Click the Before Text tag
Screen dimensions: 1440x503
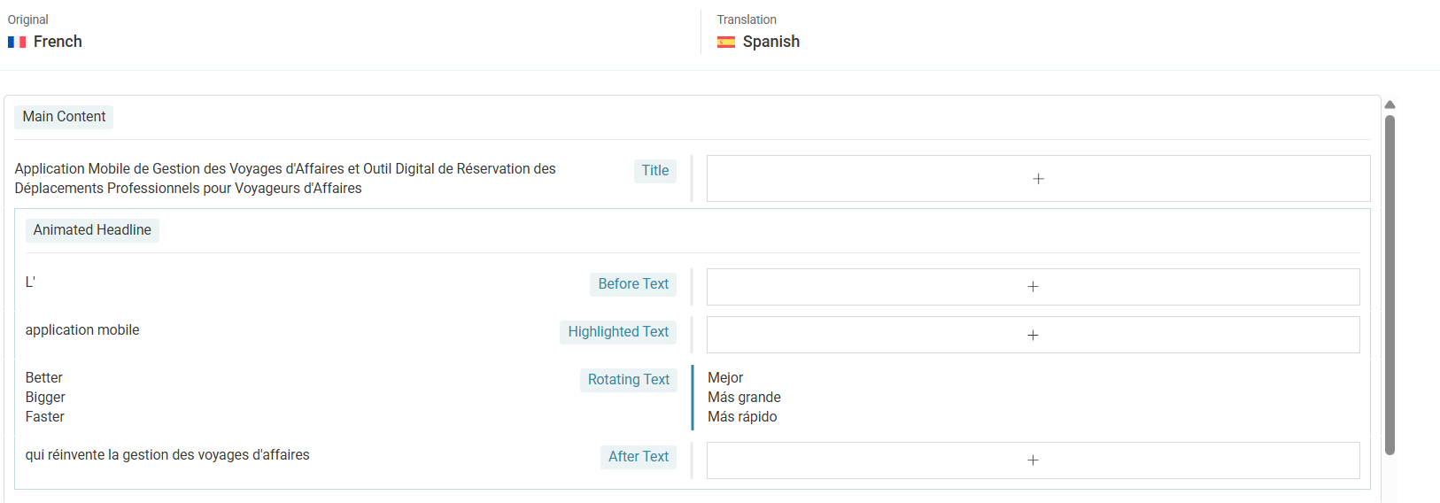pyautogui.click(x=632, y=284)
